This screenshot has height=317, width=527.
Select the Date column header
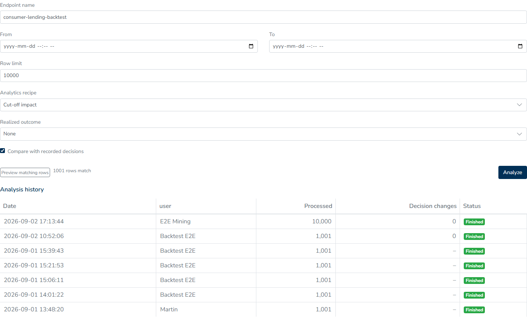(78, 206)
